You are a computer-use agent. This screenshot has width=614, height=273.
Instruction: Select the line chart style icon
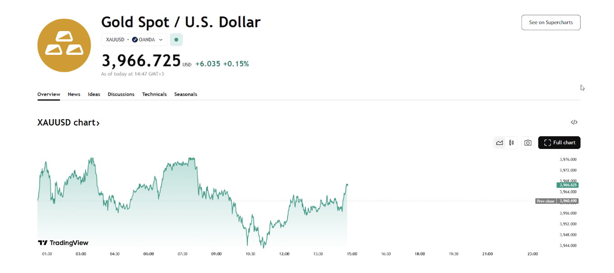click(x=500, y=143)
